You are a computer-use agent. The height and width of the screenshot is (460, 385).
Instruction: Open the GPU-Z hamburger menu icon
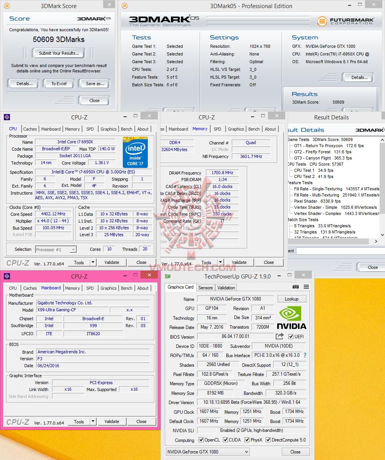click(306, 287)
